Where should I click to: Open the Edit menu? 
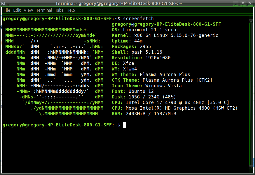17,10
